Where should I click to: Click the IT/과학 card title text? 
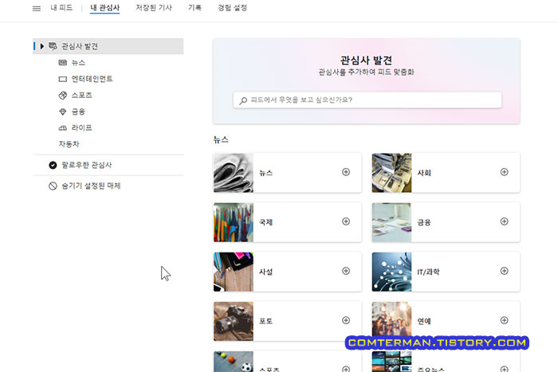[x=428, y=272]
